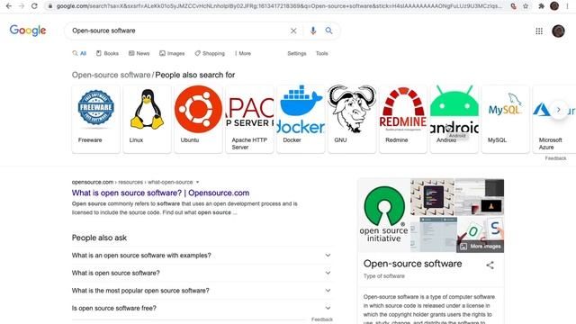Click Open-source software breadcrumb heading
The image size is (576, 324).
pyautogui.click(x=111, y=75)
